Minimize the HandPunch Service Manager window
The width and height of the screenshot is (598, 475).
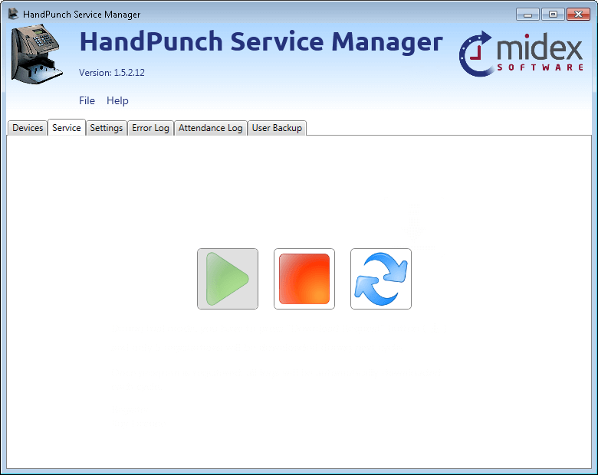[x=527, y=14]
